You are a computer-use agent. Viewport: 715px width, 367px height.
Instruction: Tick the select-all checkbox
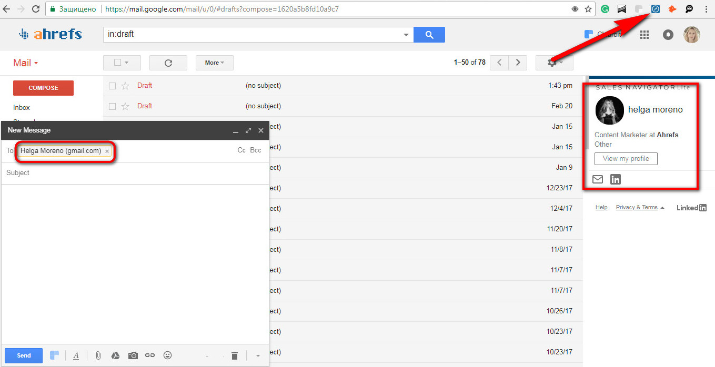point(117,63)
